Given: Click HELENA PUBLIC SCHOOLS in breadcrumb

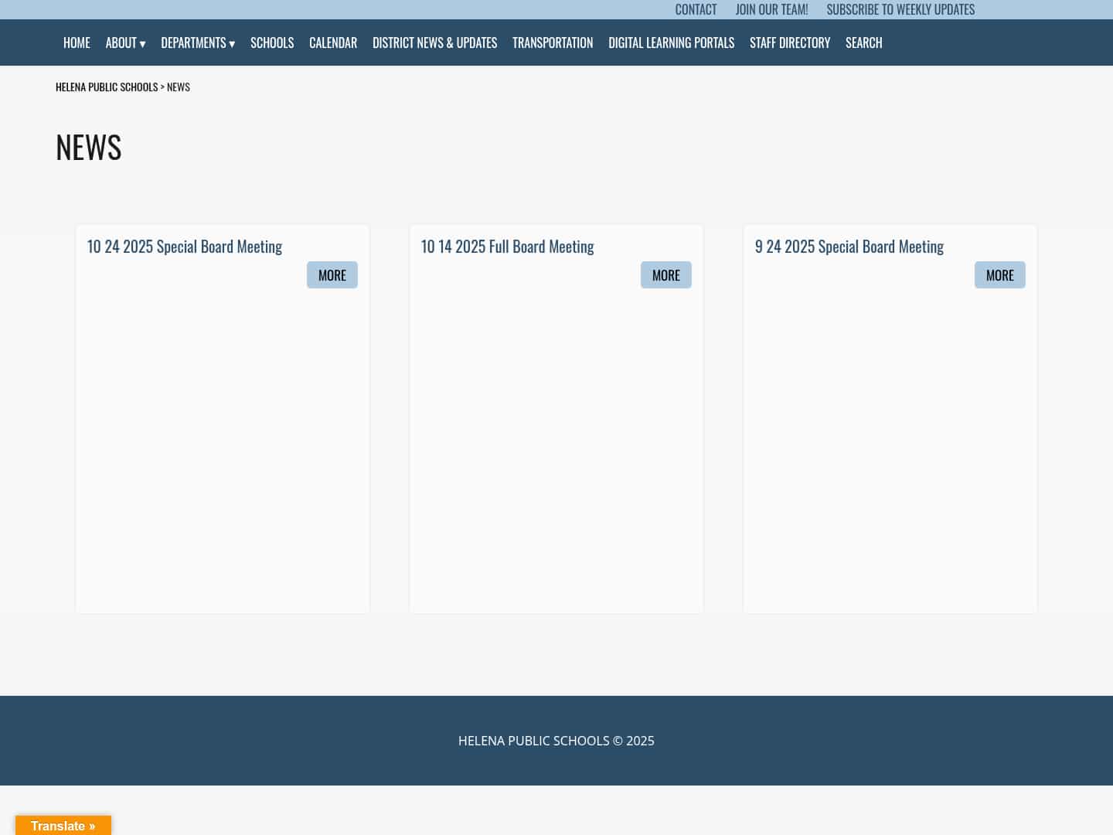Looking at the screenshot, I should [107, 86].
